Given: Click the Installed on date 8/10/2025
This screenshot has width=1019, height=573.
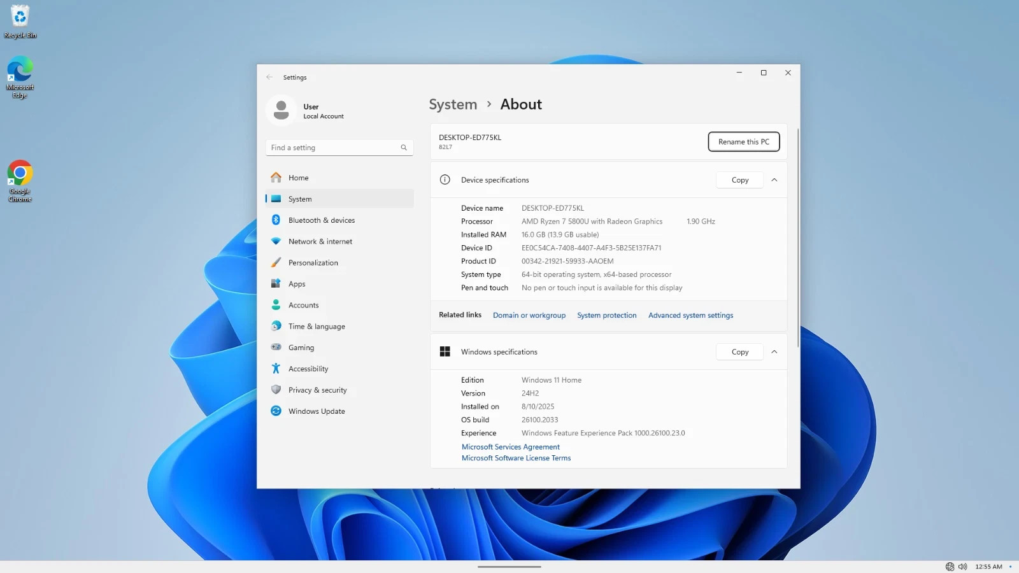Looking at the screenshot, I should tap(538, 407).
